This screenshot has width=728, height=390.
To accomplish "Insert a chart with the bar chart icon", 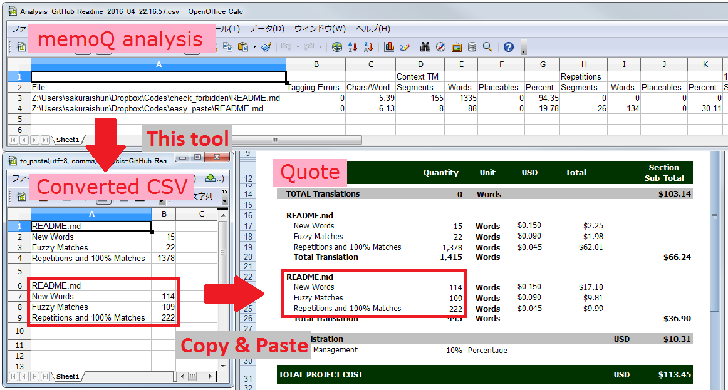I will point(389,47).
